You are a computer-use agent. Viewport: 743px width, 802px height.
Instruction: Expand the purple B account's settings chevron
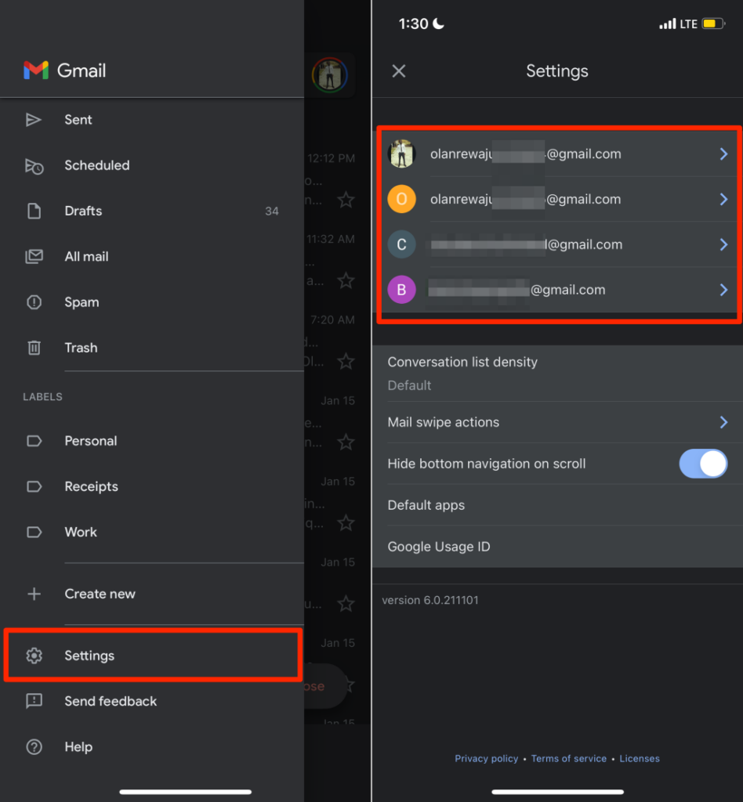(x=723, y=289)
